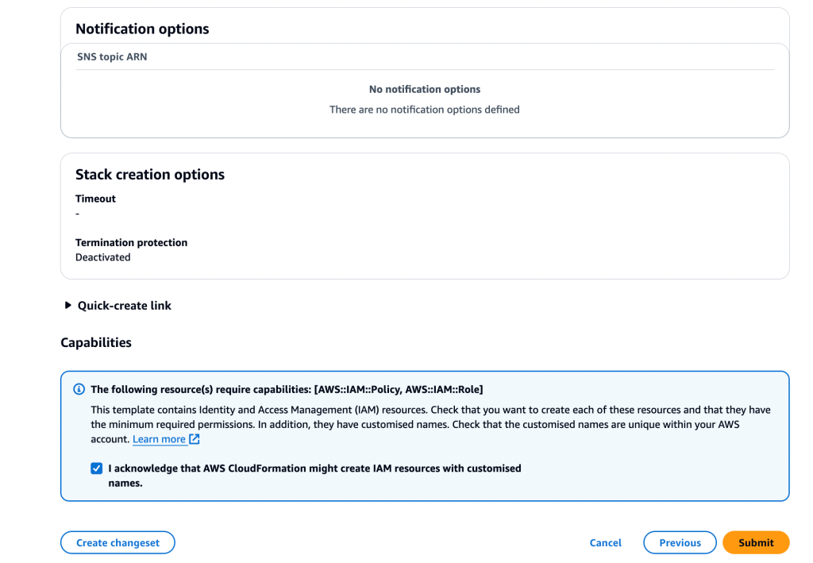
Task: Create a changeset instead of submitting
Action: tap(118, 542)
